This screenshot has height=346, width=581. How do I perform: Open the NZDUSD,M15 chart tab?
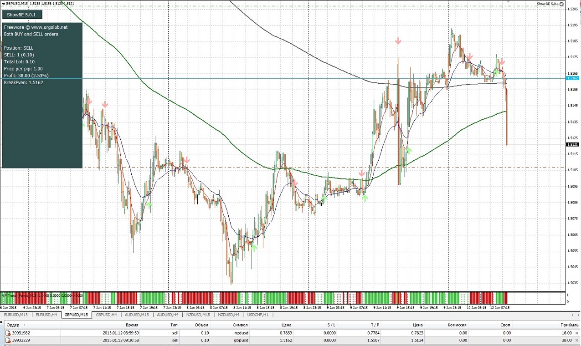pyautogui.click(x=198, y=315)
